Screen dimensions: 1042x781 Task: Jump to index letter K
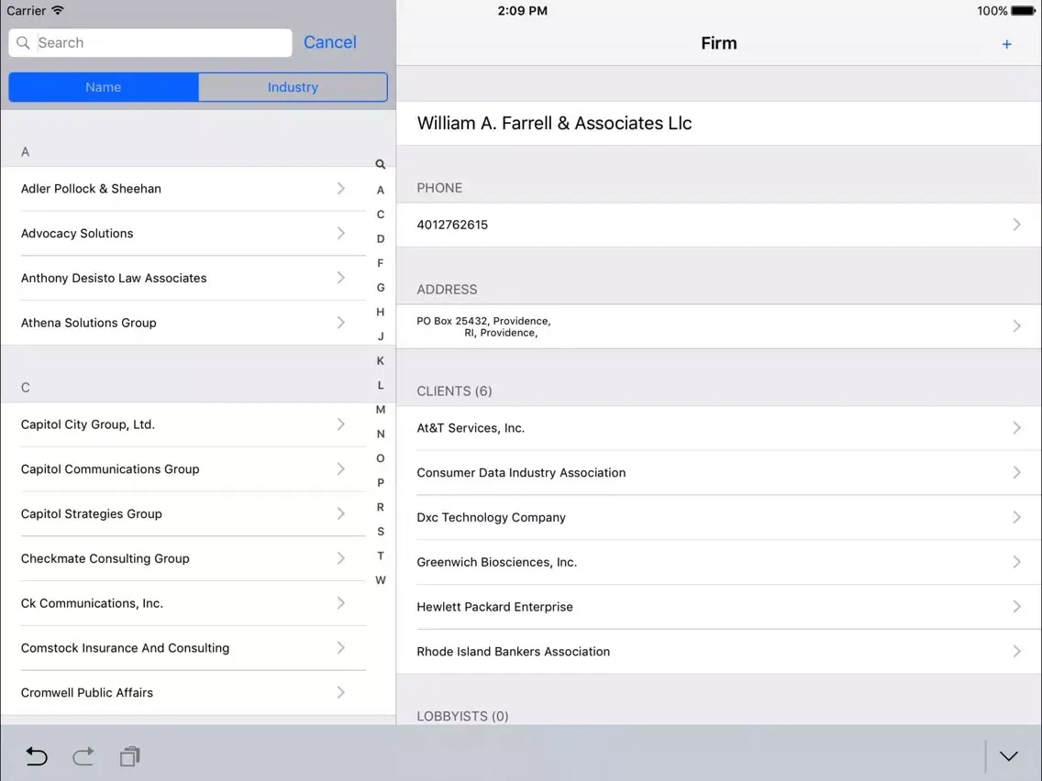click(380, 360)
